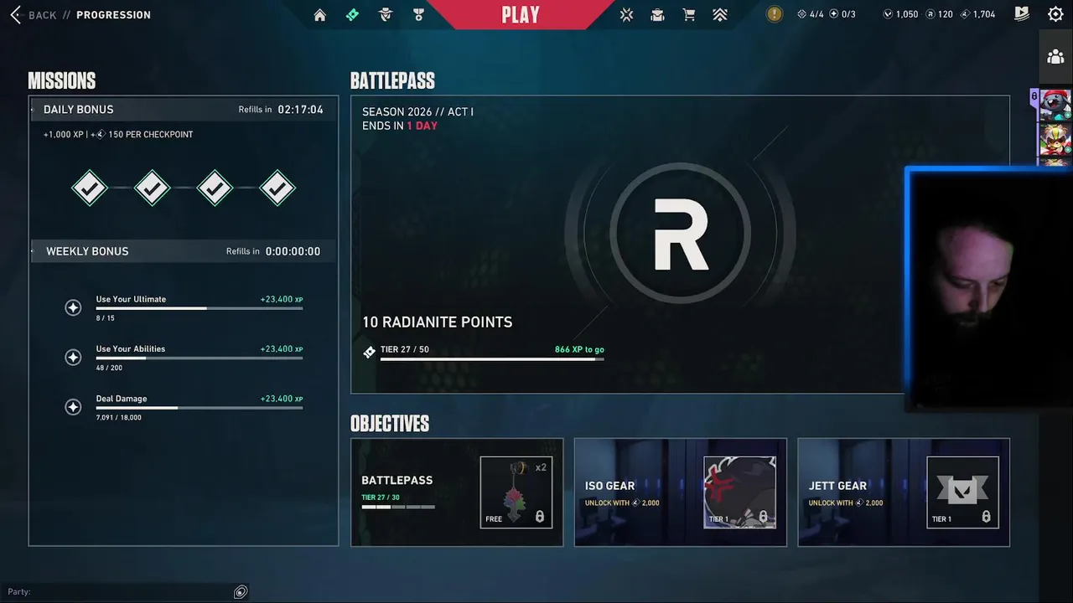Open the Collection icon next to Play
Viewport: 1073px width, 603px height.
pyautogui.click(x=626, y=15)
